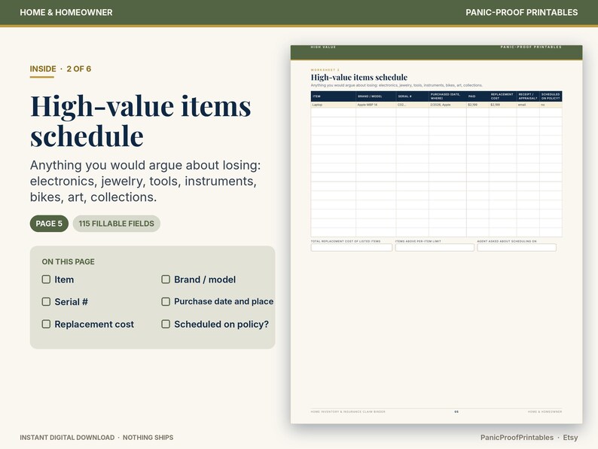The width and height of the screenshot is (598, 449).
Task: Click INSTANT DIGITAL DOWNLOAD footer text
Action: click(67, 437)
